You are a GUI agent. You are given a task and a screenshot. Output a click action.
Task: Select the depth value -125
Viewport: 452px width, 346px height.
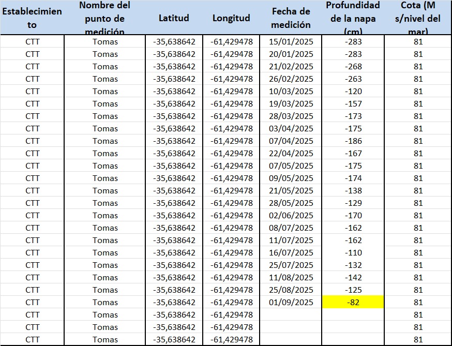353,290
